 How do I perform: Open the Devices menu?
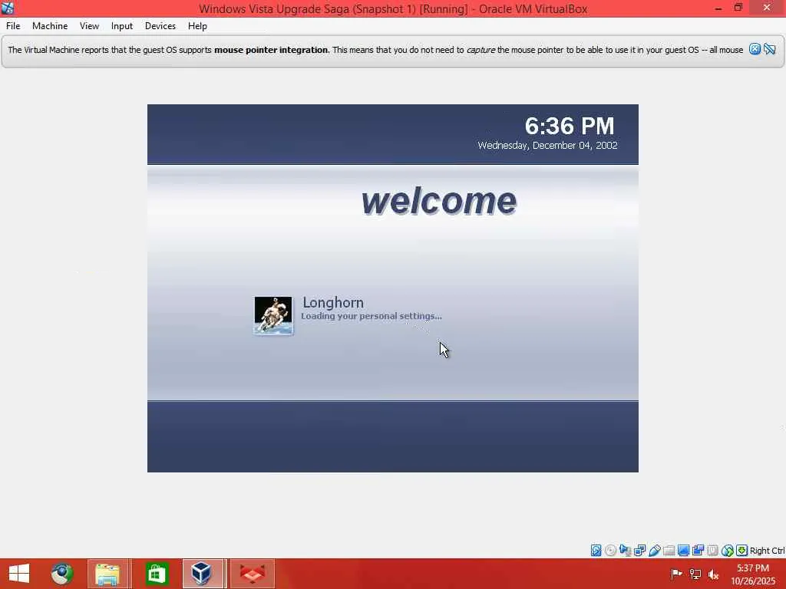(x=160, y=26)
